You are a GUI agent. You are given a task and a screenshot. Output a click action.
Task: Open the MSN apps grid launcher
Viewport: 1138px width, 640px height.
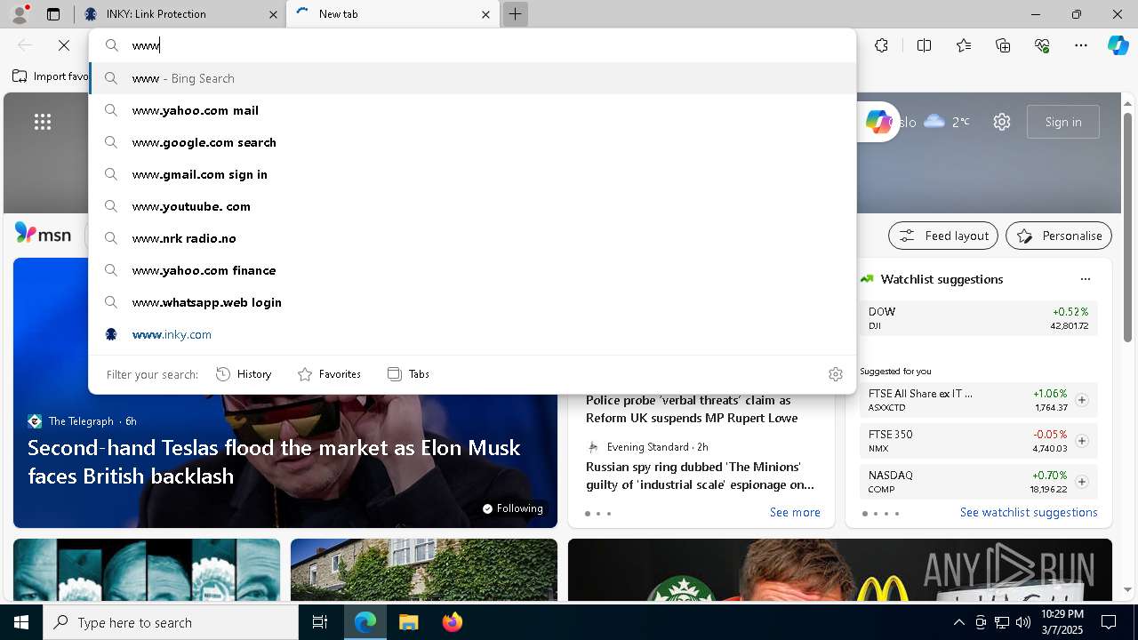tap(43, 122)
